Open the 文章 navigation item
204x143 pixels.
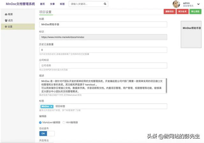click(52, 4)
